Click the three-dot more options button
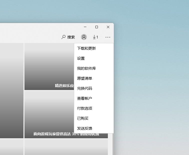The height and width of the screenshot is (155, 189). [108, 37]
